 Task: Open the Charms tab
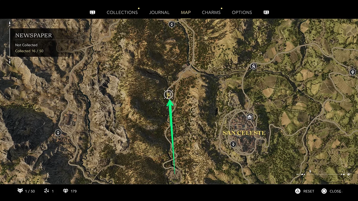pos(211,13)
